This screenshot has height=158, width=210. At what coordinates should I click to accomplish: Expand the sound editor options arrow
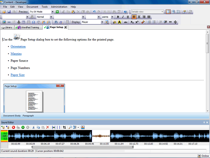(x=78, y=127)
